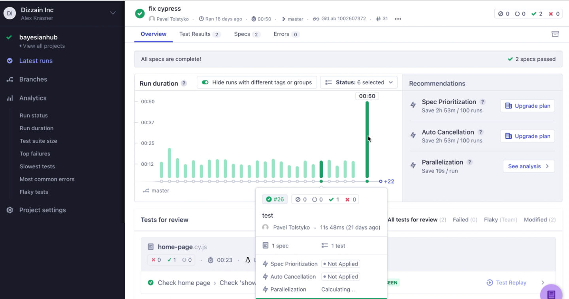
Task: Select the Modified filter tab
Action: point(540,220)
